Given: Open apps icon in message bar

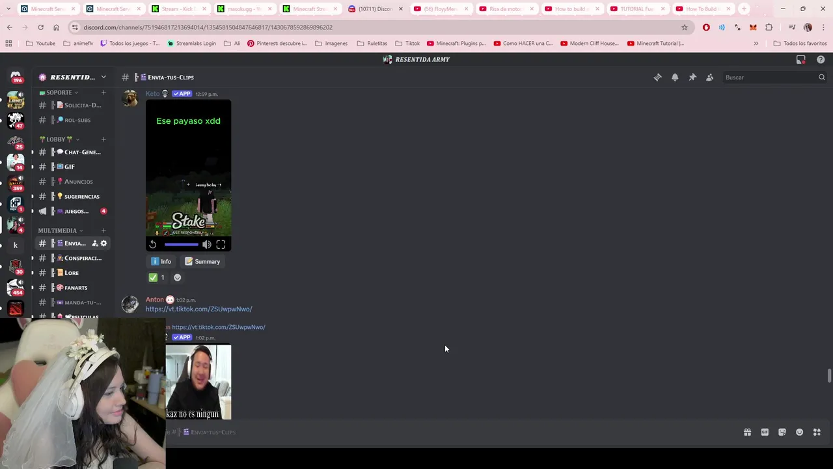Looking at the screenshot, I should [x=817, y=432].
